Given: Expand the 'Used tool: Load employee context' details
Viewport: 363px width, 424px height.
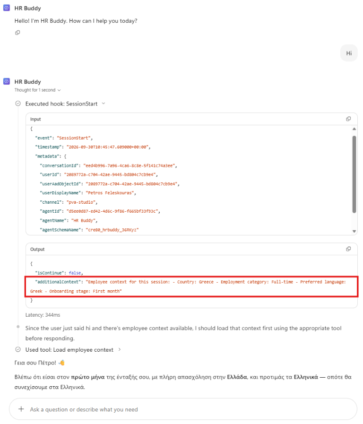Looking at the screenshot, I should pos(120,350).
